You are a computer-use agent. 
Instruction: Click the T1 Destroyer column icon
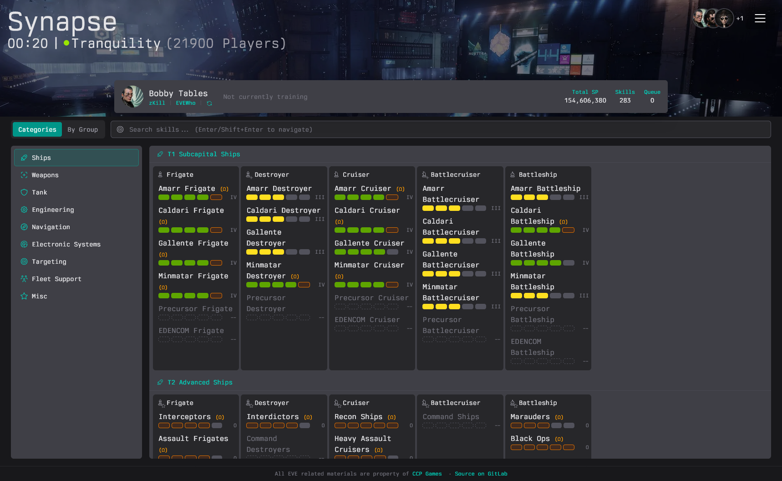(x=249, y=174)
